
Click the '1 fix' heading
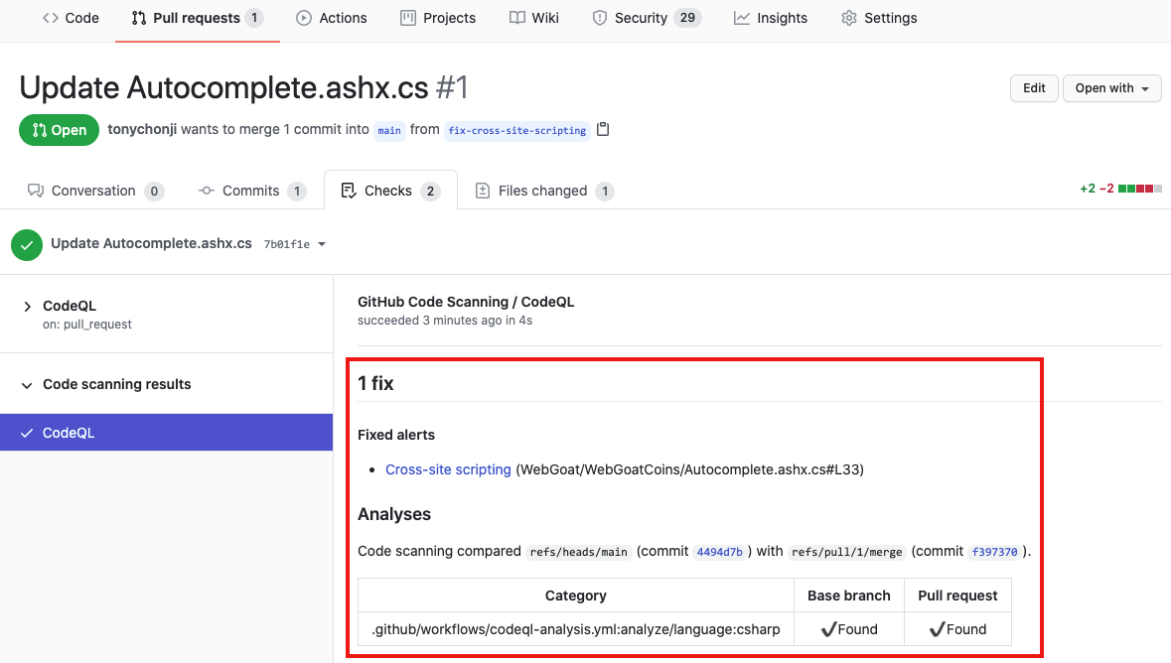[375, 384]
